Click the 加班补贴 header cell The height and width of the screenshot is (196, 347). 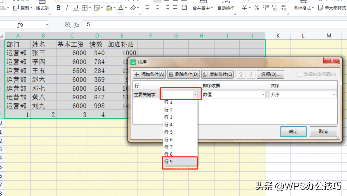(x=122, y=44)
